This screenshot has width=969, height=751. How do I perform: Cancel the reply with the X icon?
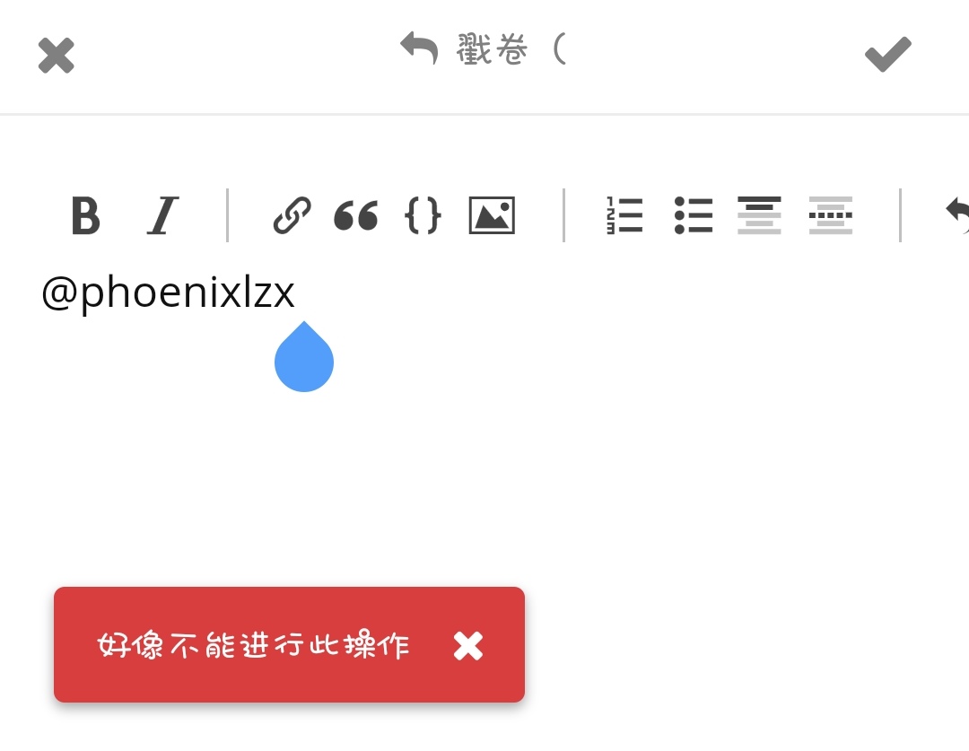click(57, 55)
